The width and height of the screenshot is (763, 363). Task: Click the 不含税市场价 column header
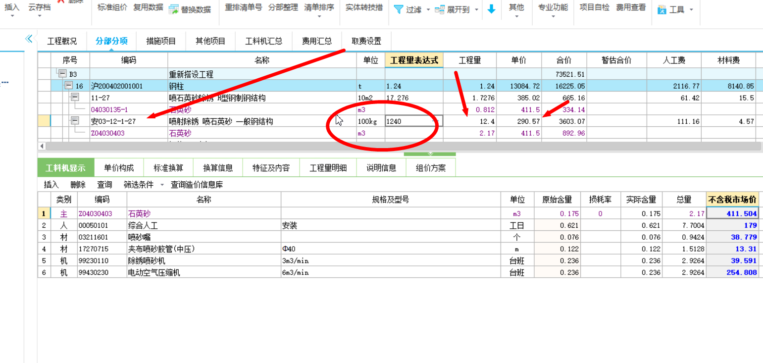point(732,200)
